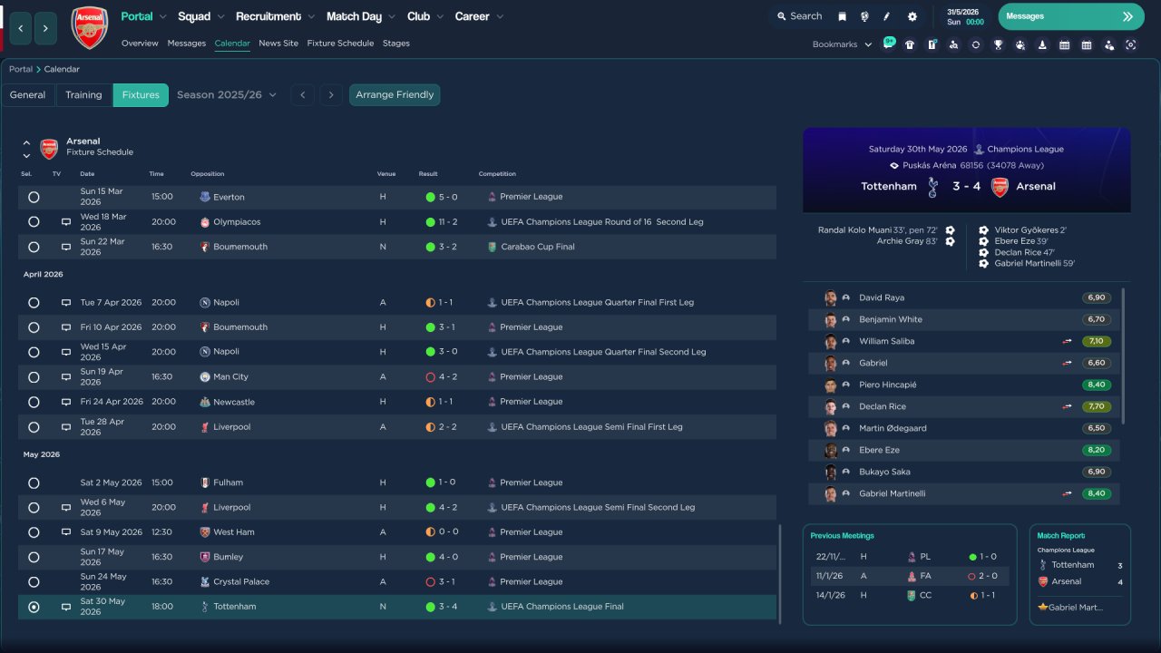Click the Search field in the top bar
The width and height of the screenshot is (1161, 653).
(799, 16)
